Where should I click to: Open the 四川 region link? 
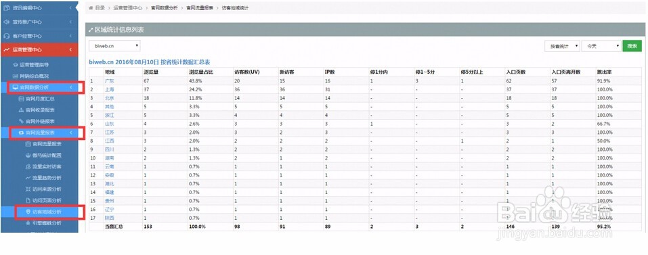click(109, 149)
